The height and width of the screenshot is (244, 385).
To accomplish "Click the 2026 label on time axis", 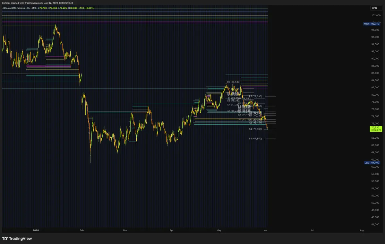I will tap(36, 230).
